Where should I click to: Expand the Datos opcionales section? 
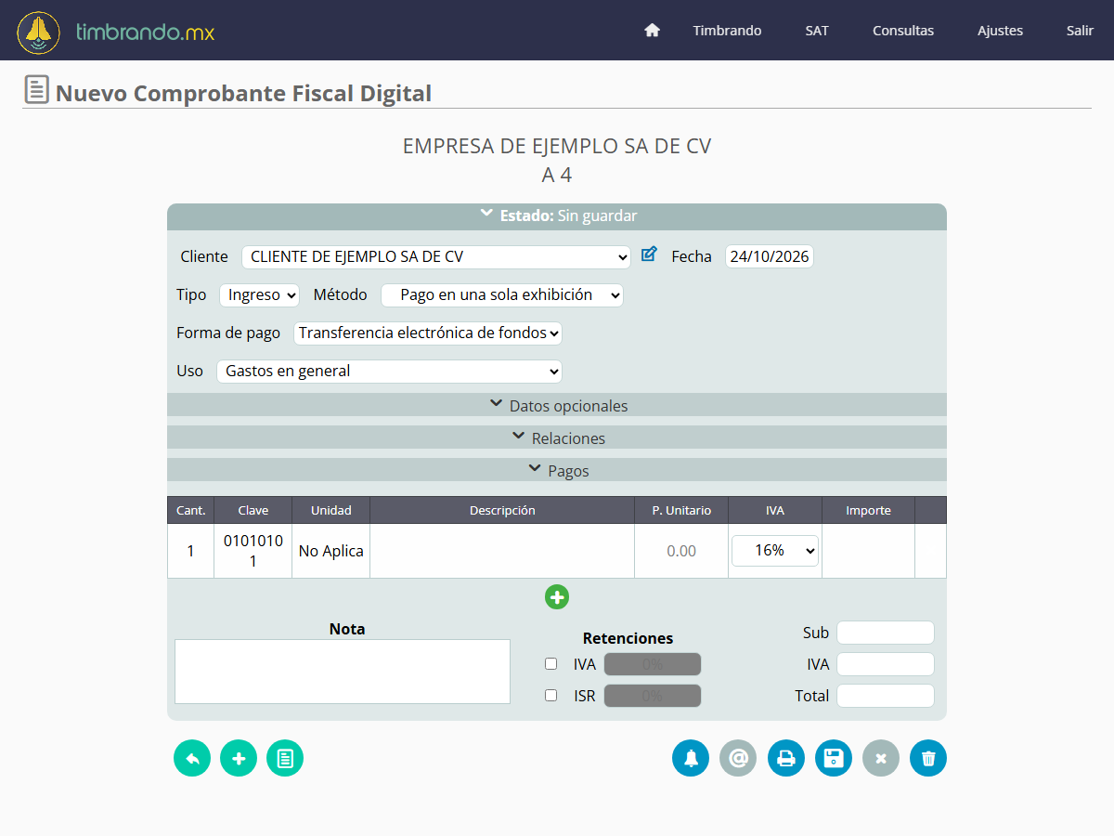click(557, 405)
